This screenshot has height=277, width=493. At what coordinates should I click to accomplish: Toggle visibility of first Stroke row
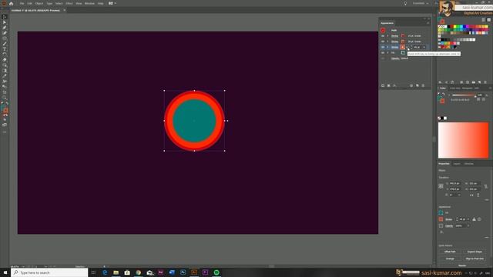coord(383,36)
